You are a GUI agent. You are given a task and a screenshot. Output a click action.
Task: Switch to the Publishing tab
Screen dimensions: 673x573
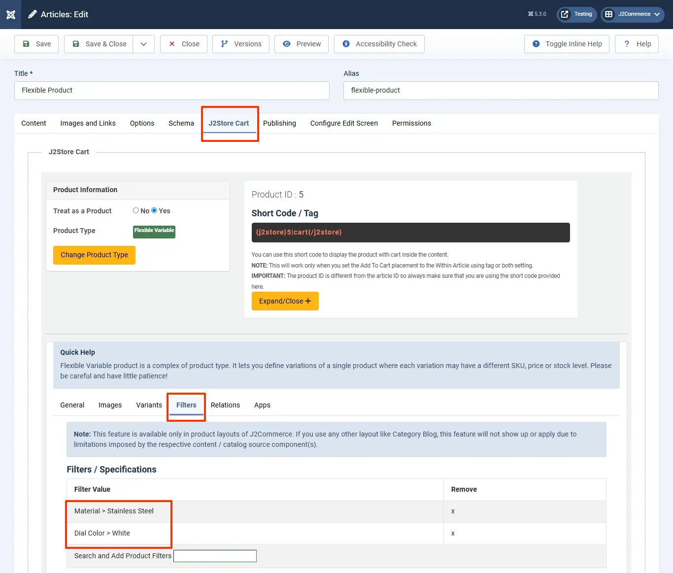(x=279, y=123)
